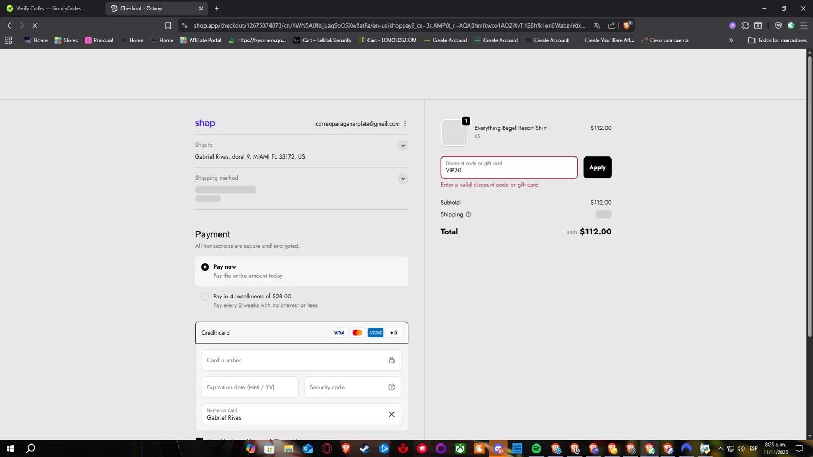Apply the discount code

click(597, 167)
